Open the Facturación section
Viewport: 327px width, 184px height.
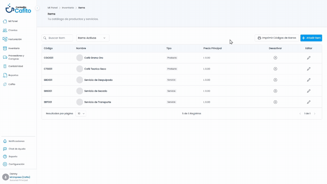(x=12, y=39)
